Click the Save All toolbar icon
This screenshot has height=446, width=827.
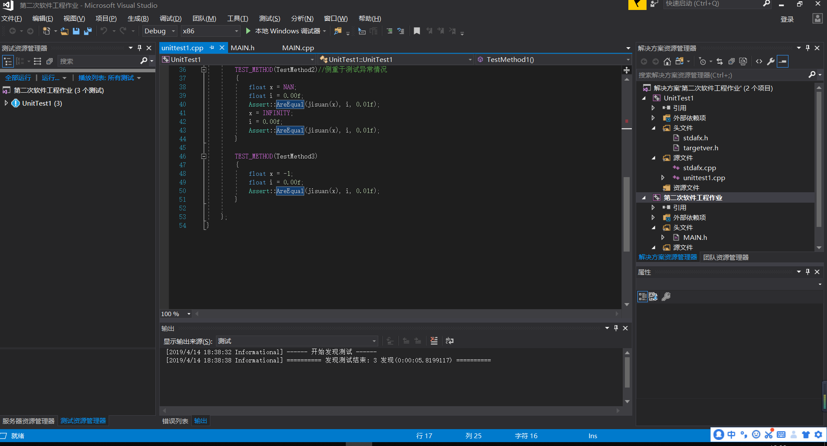[88, 31]
